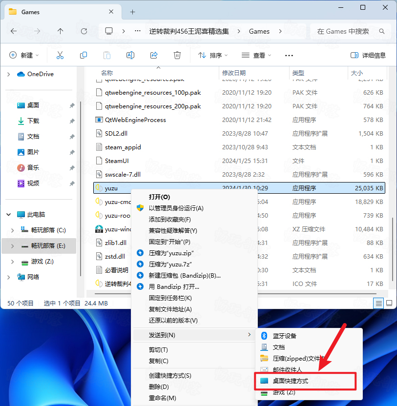Unpin 视频 using its pin icon
Viewport: 397px width, 406px height.
pyautogui.click(x=72, y=183)
